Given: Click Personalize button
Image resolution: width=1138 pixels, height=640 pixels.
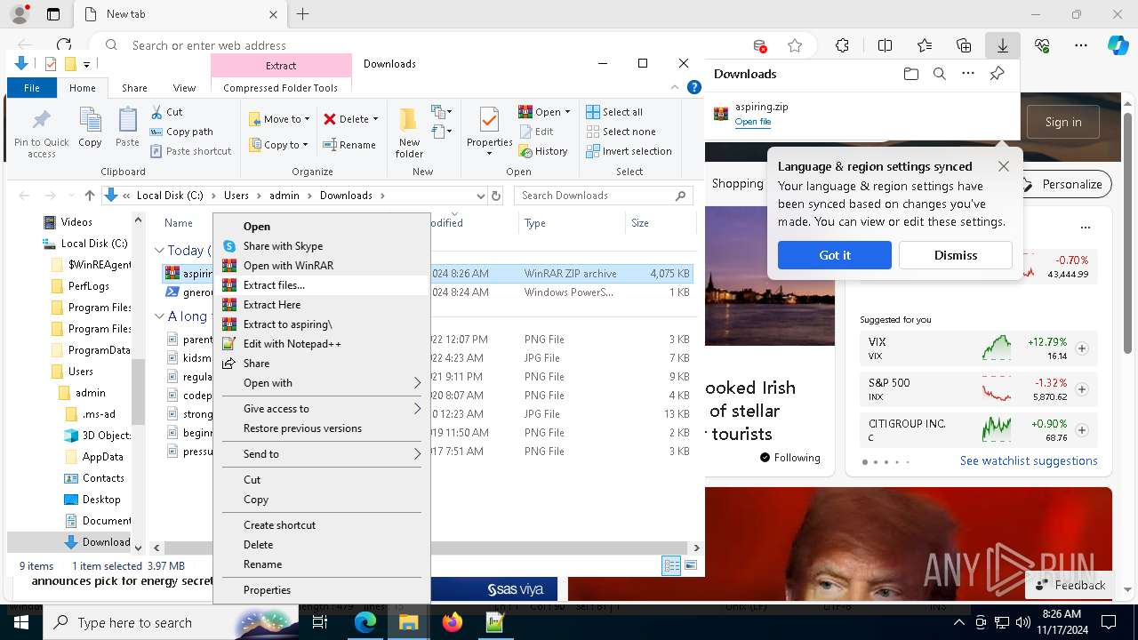Looking at the screenshot, I should [1062, 184].
